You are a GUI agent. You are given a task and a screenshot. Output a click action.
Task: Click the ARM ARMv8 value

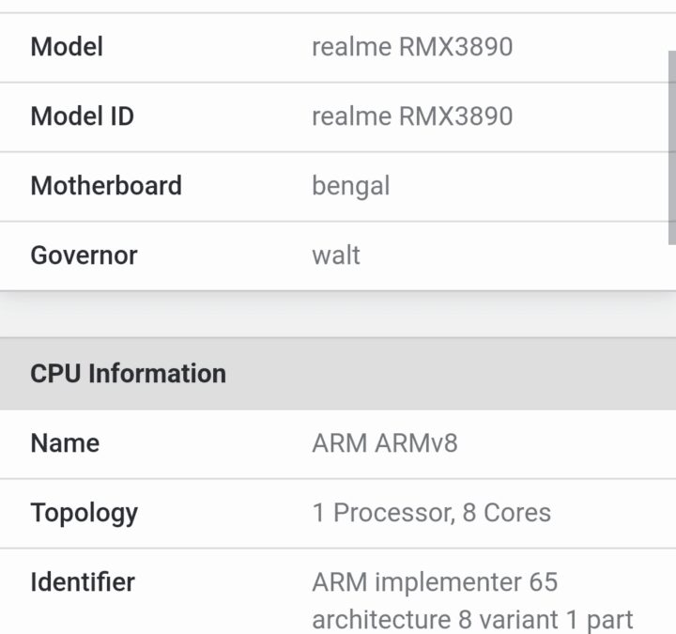click(385, 443)
